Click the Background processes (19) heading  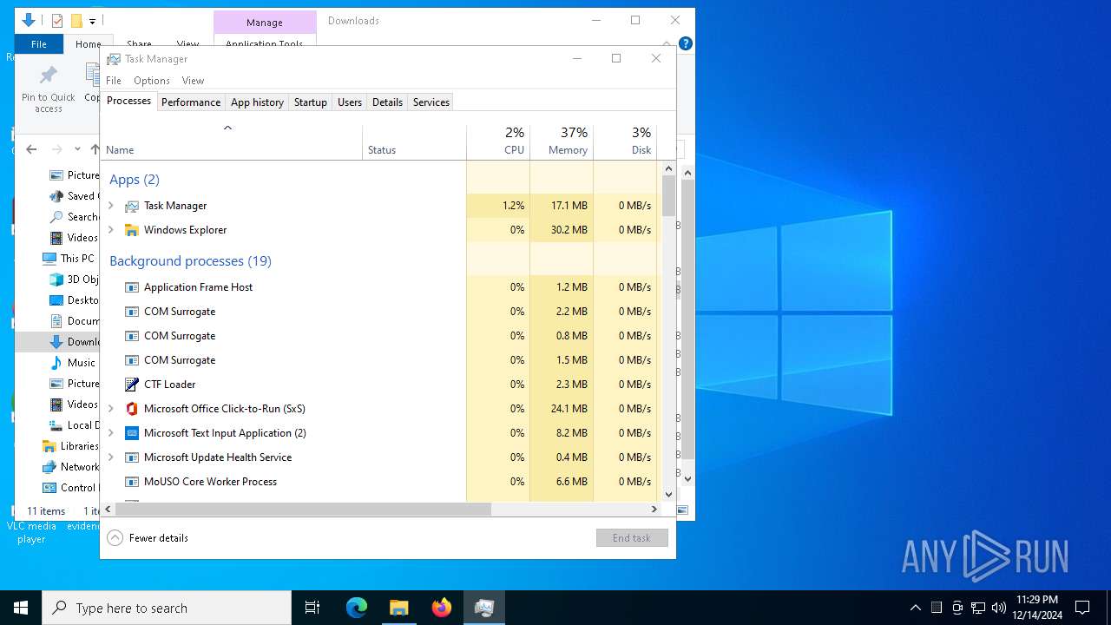tap(190, 260)
